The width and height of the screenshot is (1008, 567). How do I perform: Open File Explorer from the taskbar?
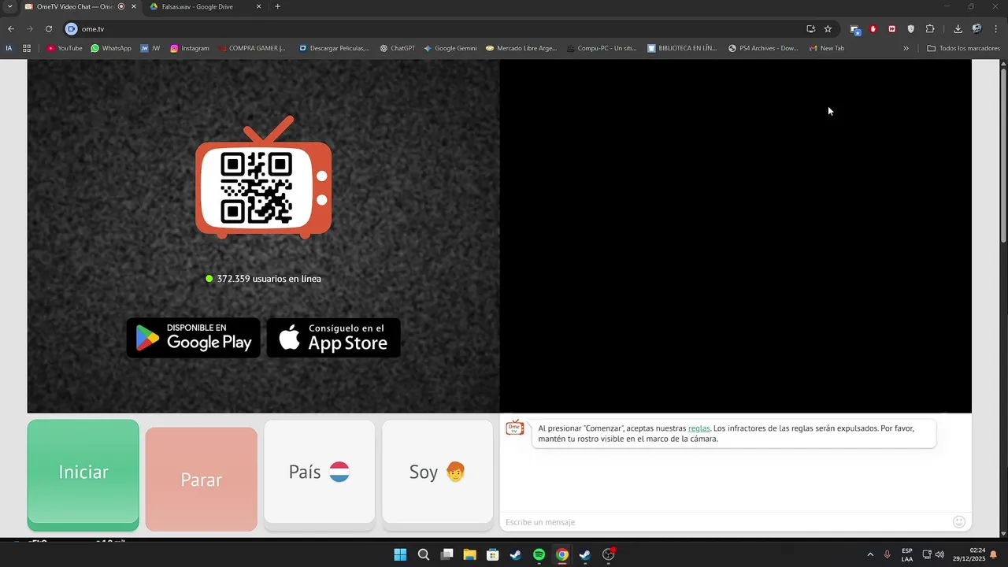point(469,554)
